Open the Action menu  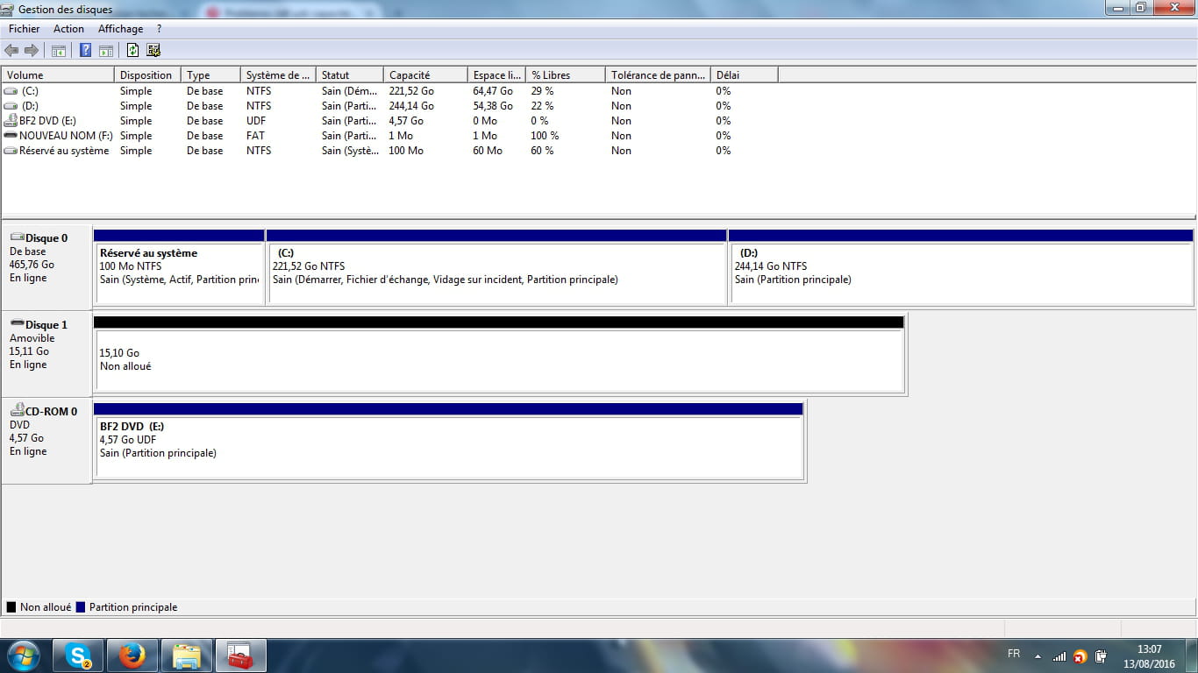click(68, 29)
